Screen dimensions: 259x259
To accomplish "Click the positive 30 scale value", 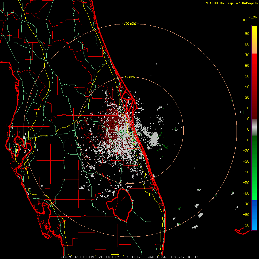I will (247, 98).
